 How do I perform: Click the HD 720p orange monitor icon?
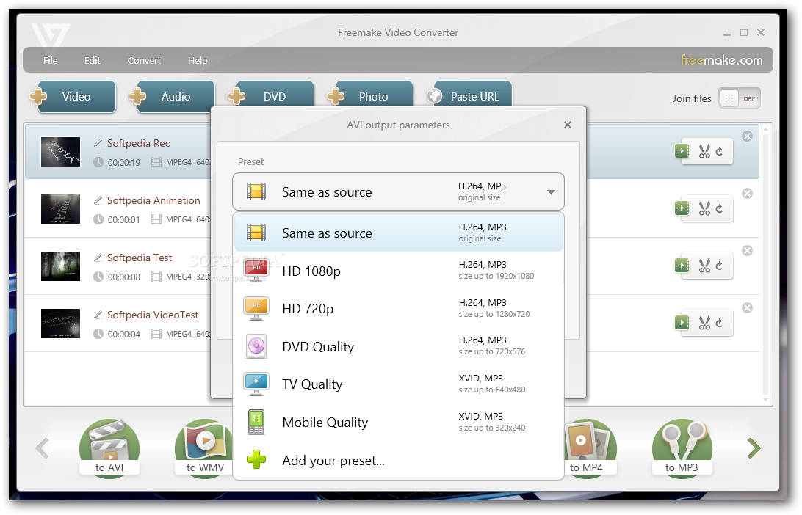coord(256,308)
